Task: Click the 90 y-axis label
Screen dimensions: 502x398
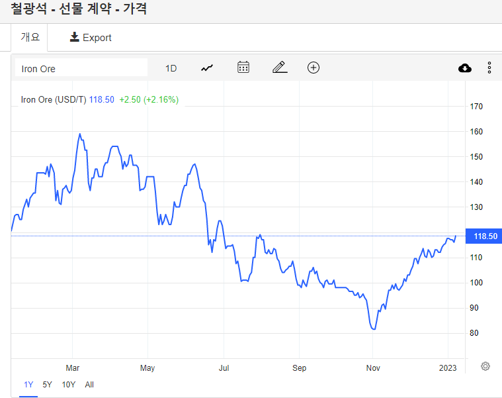Action: point(474,308)
